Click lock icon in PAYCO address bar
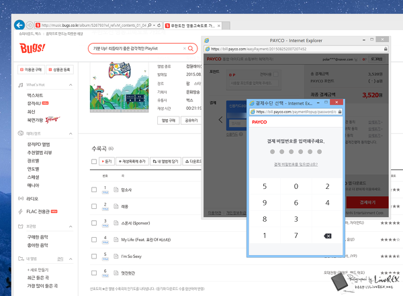This screenshot has height=296, width=403. [386, 49]
